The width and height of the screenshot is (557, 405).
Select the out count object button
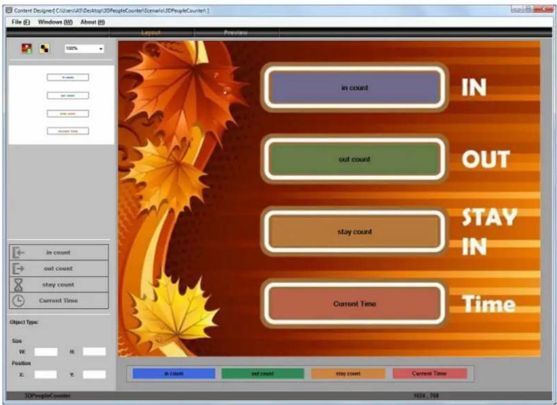click(x=59, y=268)
